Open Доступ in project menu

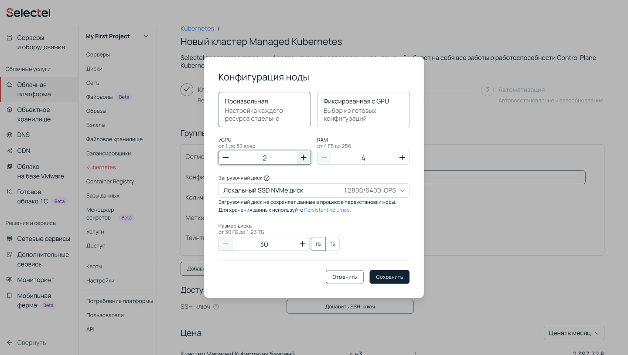coord(96,246)
